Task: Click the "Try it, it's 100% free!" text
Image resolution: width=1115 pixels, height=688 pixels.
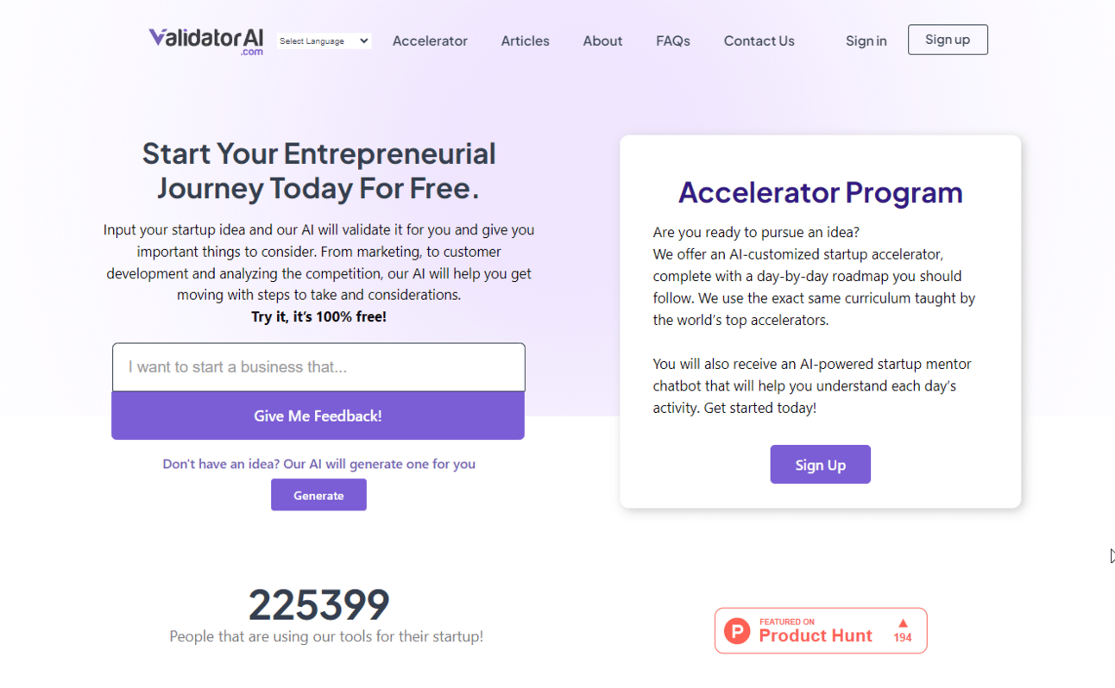Action: pos(318,316)
